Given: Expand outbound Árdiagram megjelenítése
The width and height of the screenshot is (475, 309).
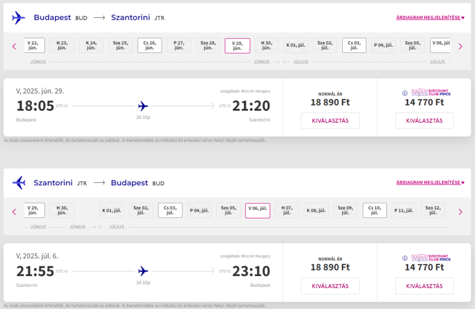Looking at the screenshot, I should click(x=430, y=18).
